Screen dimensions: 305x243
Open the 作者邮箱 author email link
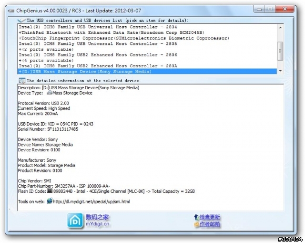(210, 224)
